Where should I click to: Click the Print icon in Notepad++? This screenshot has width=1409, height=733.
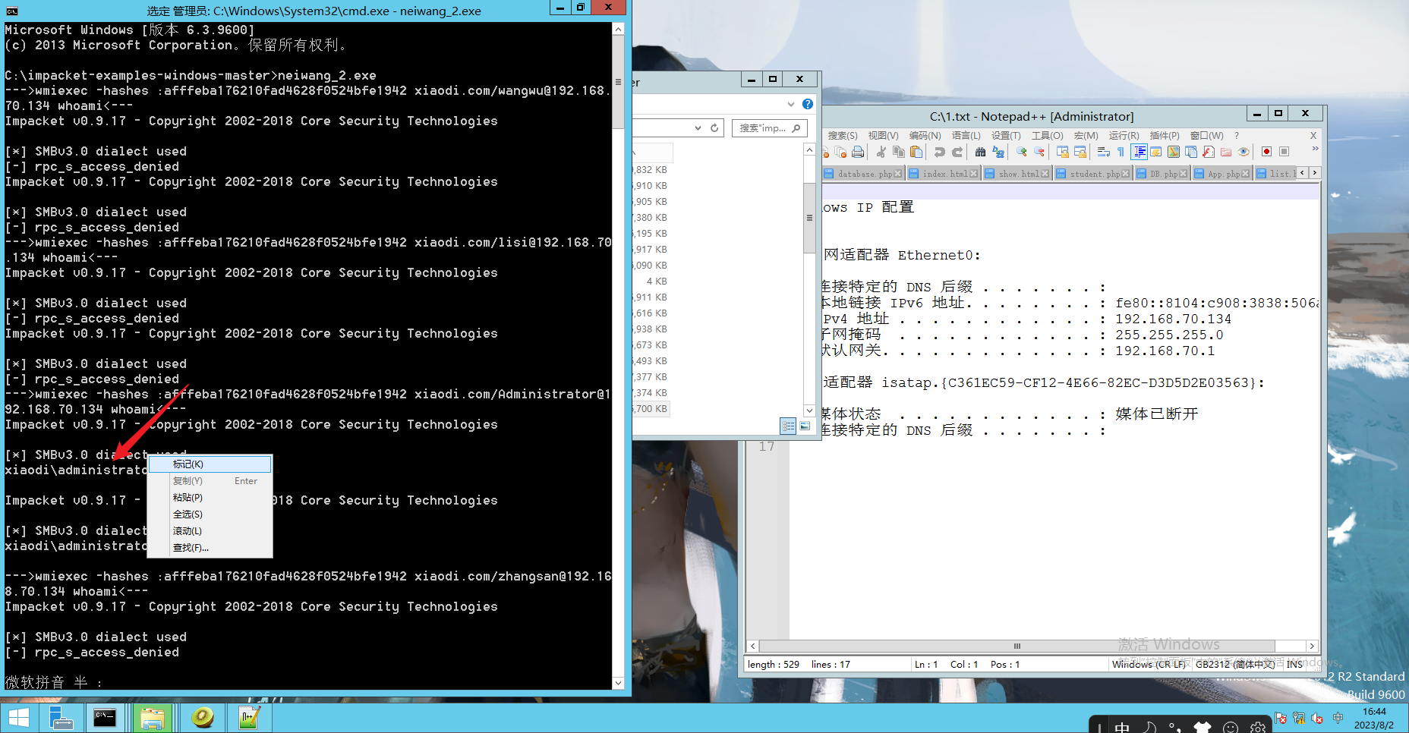[x=858, y=151]
